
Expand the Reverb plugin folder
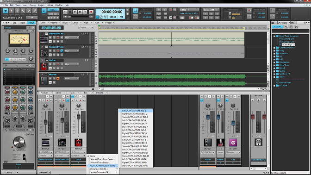[274, 68]
